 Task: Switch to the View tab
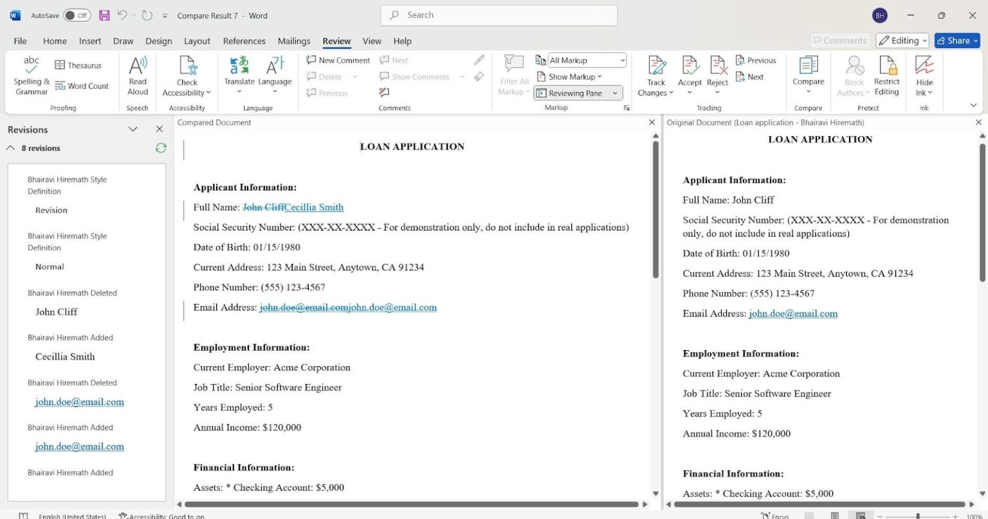(x=372, y=41)
